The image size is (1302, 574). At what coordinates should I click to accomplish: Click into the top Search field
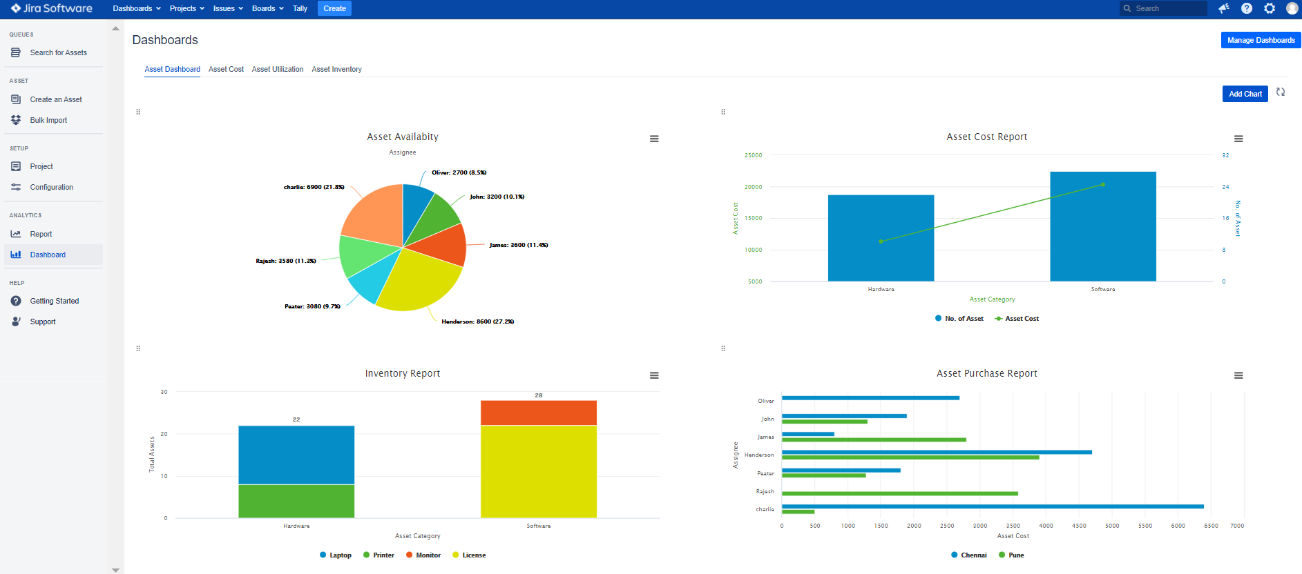pyautogui.click(x=1163, y=8)
